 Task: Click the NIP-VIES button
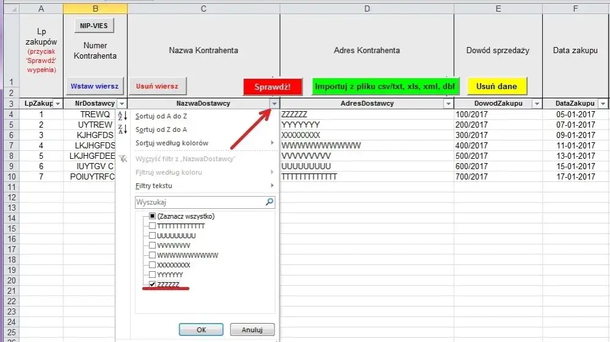tap(95, 26)
